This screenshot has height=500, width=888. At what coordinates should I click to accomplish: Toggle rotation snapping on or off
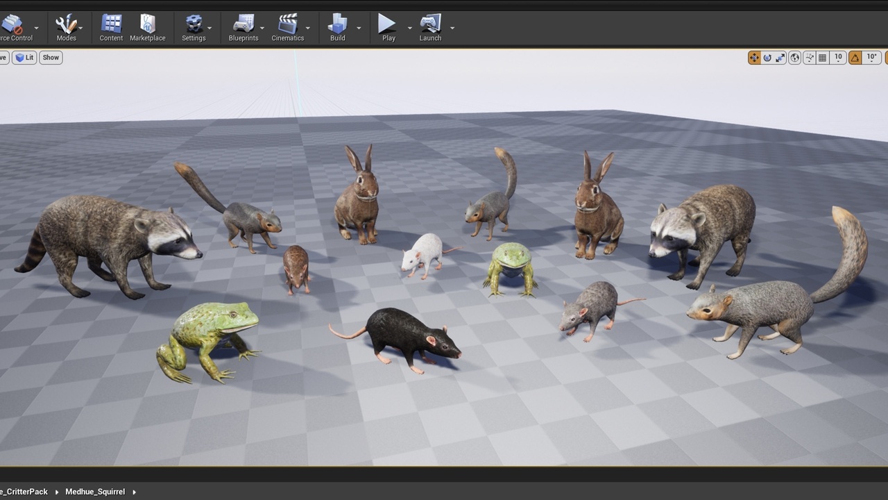[x=855, y=58]
